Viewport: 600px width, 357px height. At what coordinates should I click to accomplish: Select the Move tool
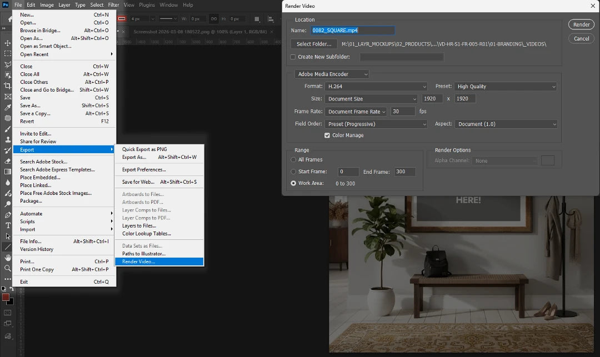tap(8, 43)
